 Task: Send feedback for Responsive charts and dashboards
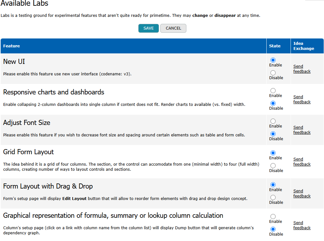tap(302, 100)
